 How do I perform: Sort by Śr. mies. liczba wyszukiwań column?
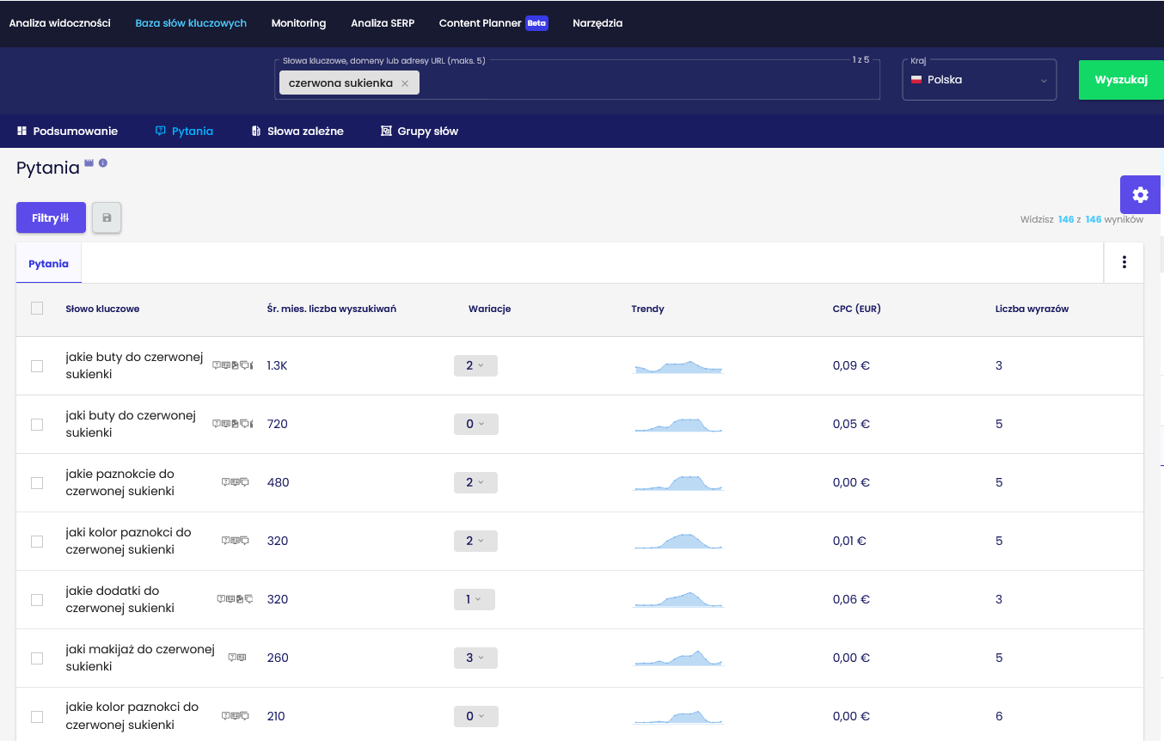coord(332,309)
